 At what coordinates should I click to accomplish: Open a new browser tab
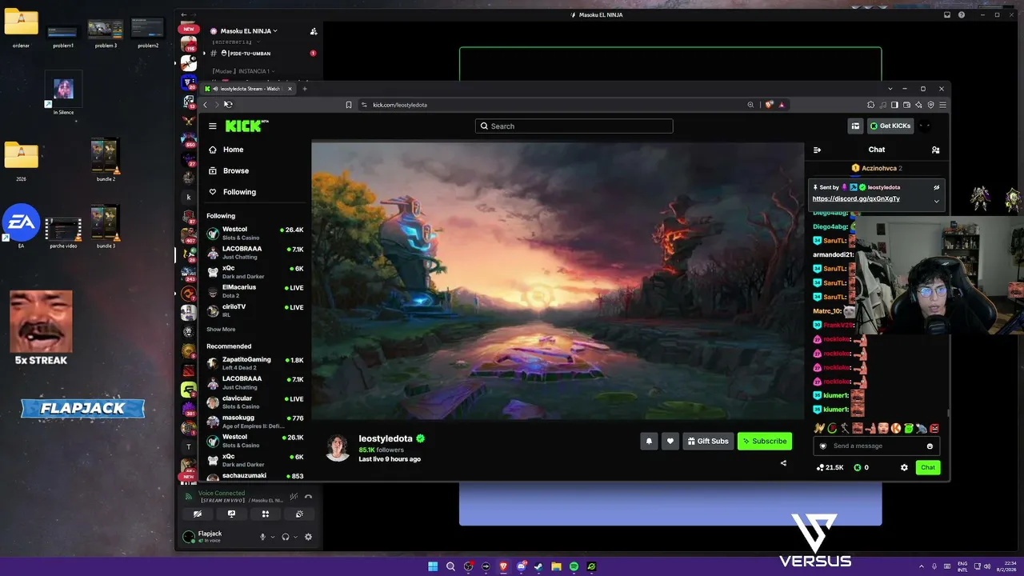tap(305, 89)
